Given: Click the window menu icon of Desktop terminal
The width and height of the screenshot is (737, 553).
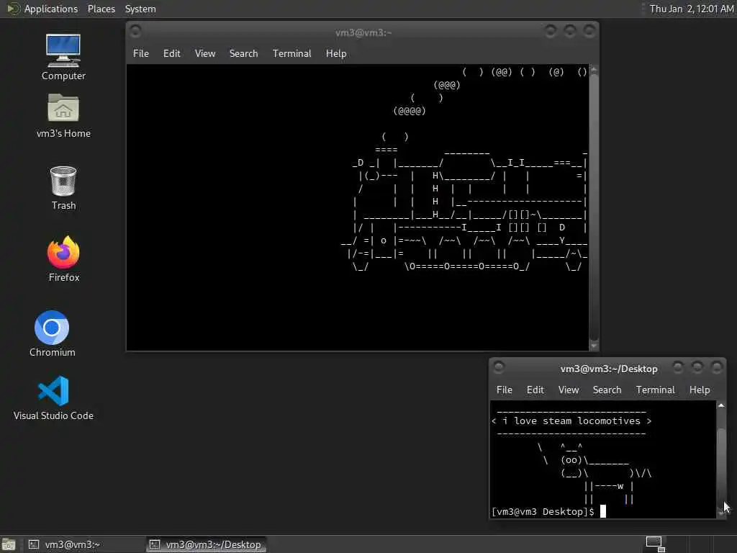Looking at the screenshot, I should coord(498,367).
